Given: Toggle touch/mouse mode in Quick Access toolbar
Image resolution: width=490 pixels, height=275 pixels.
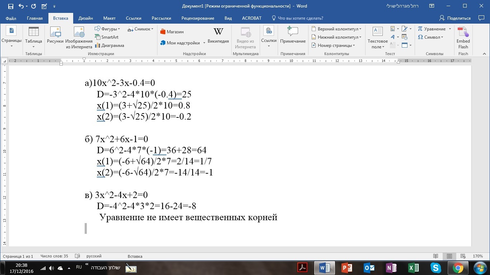Looking at the screenshot, I should 44,6.
